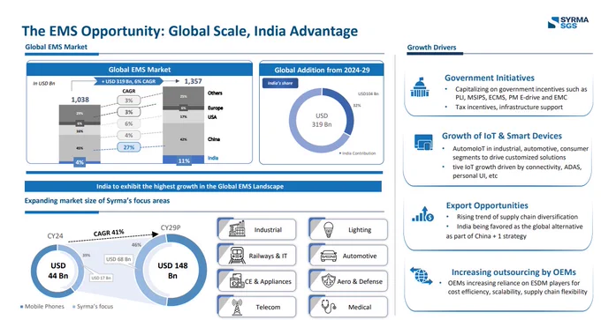601x320 pixels.
Task: Click the Global Addition from 2024-29 header
Action: [x=322, y=70]
